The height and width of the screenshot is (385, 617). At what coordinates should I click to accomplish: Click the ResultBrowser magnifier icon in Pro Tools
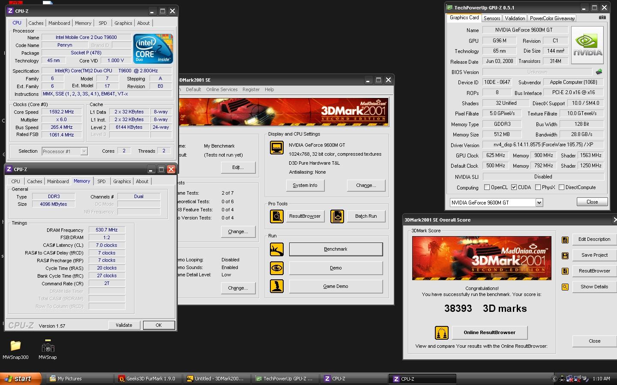coord(277,216)
